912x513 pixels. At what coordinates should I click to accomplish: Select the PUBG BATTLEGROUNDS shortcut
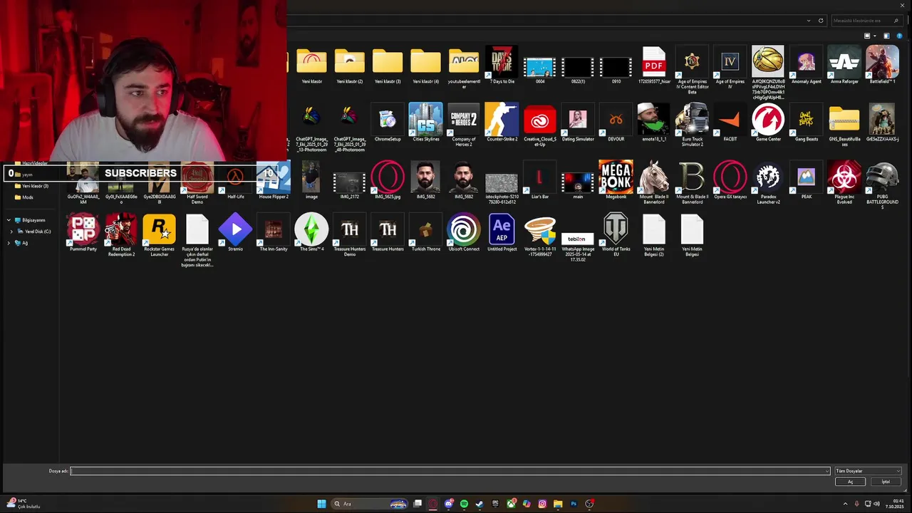[x=882, y=184]
